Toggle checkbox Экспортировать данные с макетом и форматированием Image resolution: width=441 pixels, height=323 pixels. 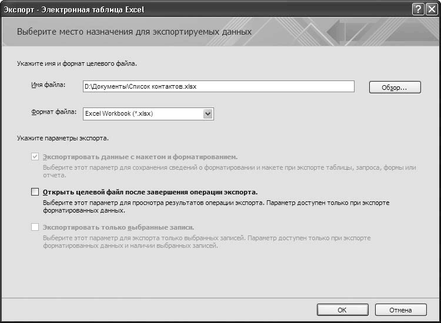[35, 157]
